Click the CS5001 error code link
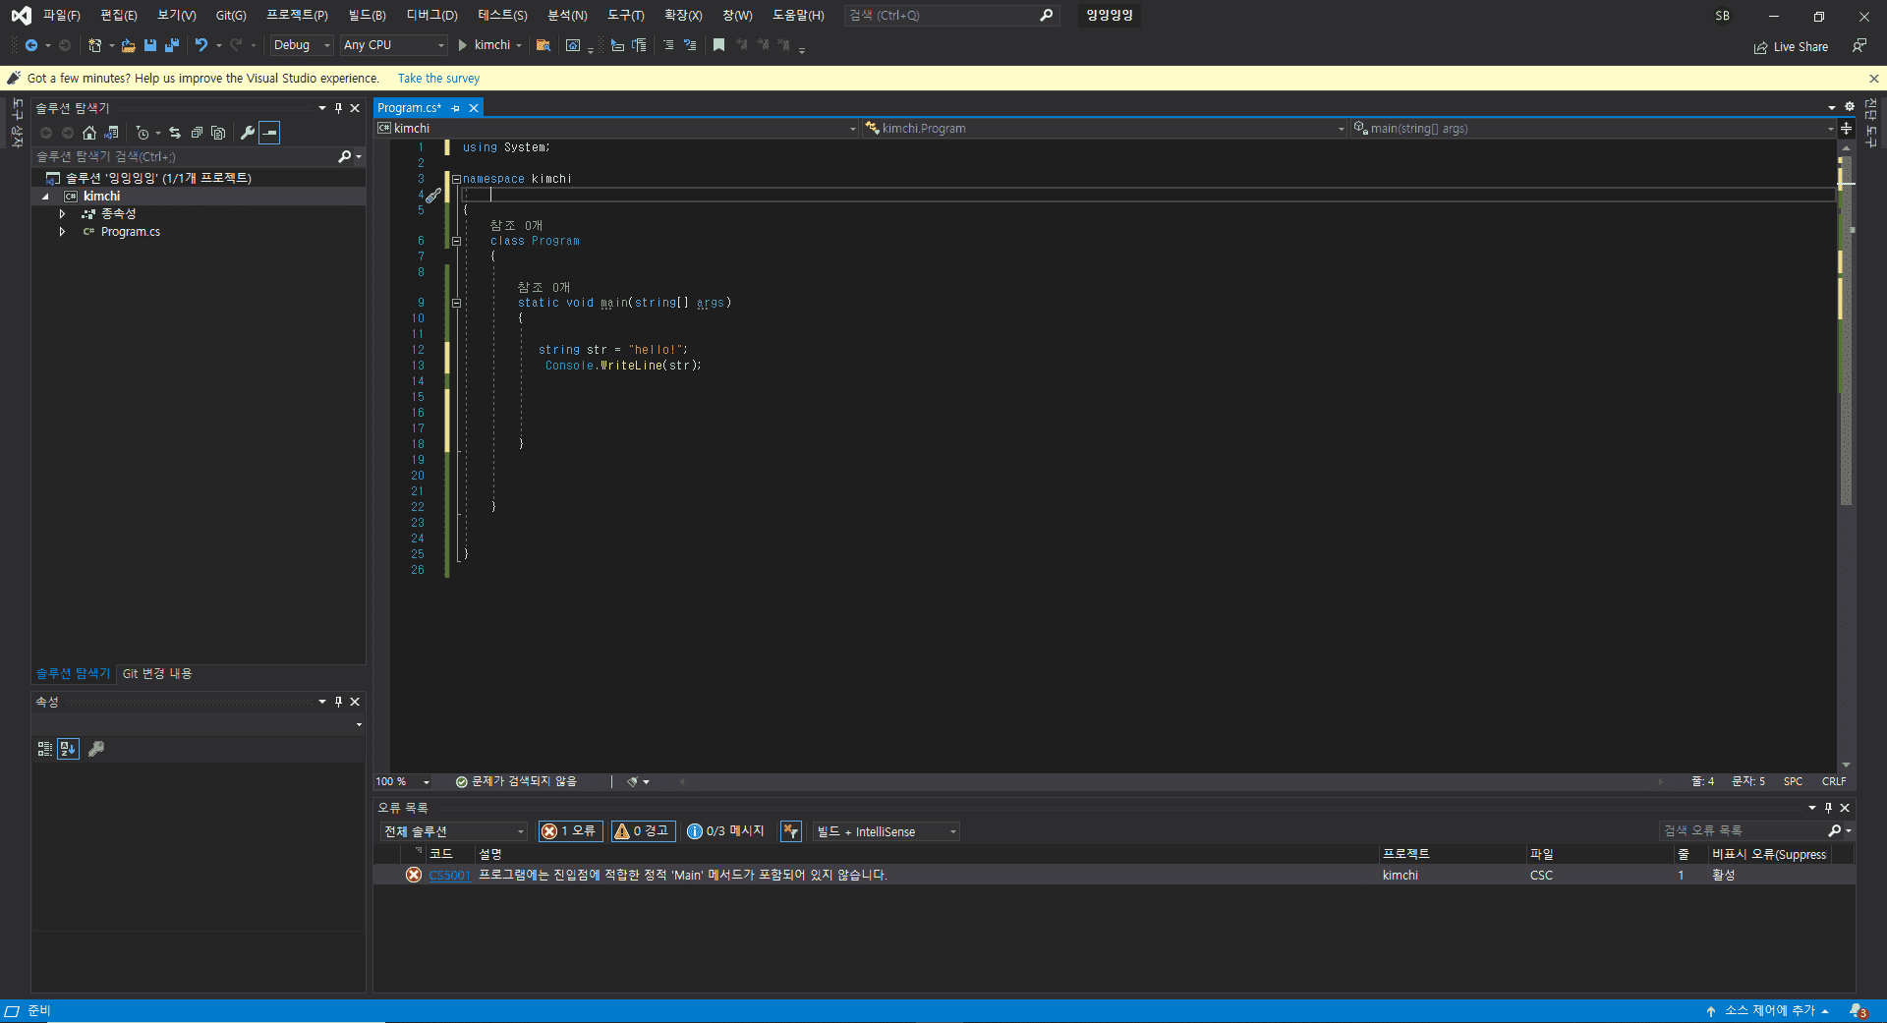The image size is (1887, 1023). (x=449, y=876)
